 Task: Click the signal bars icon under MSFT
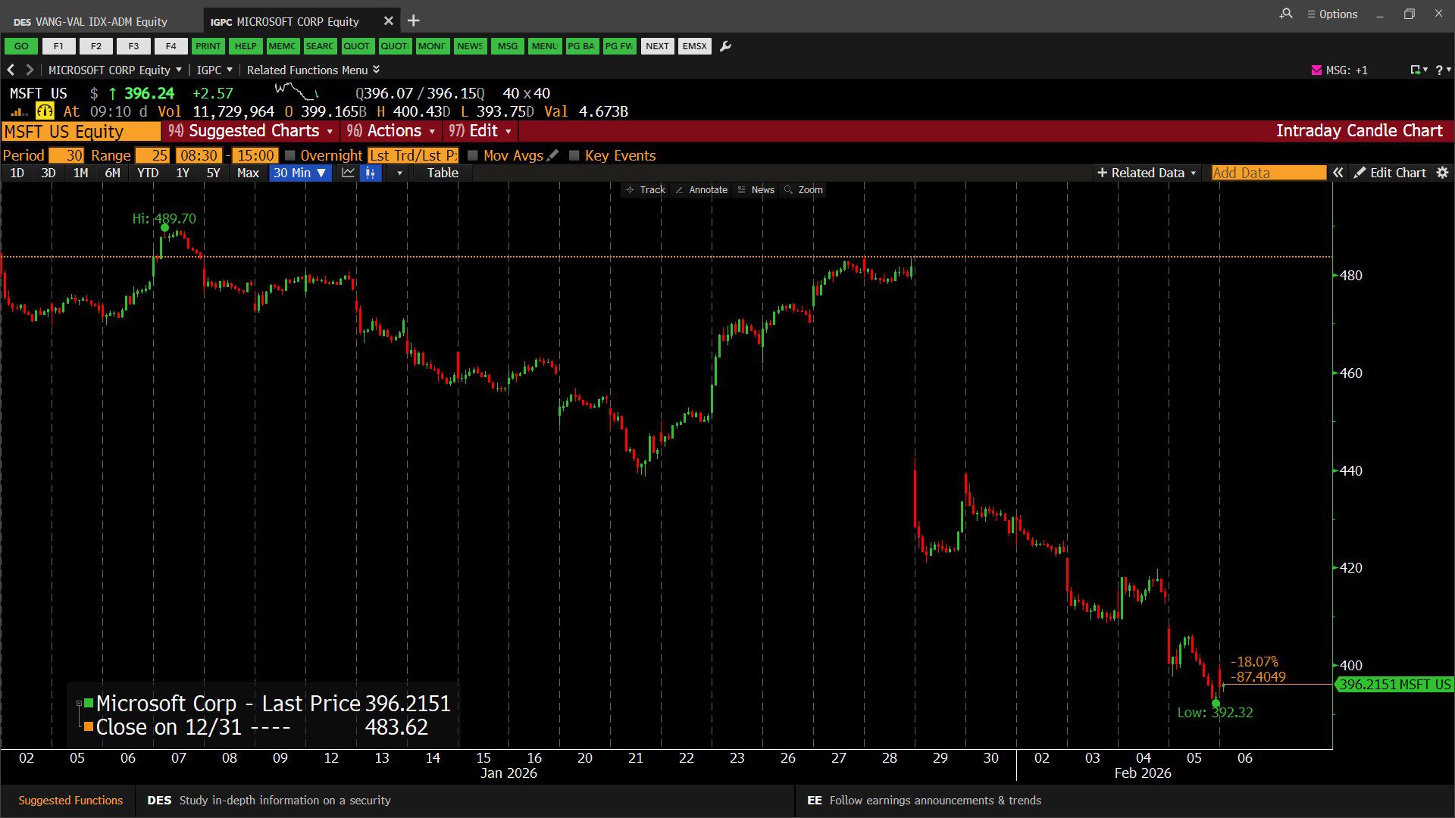(19, 112)
